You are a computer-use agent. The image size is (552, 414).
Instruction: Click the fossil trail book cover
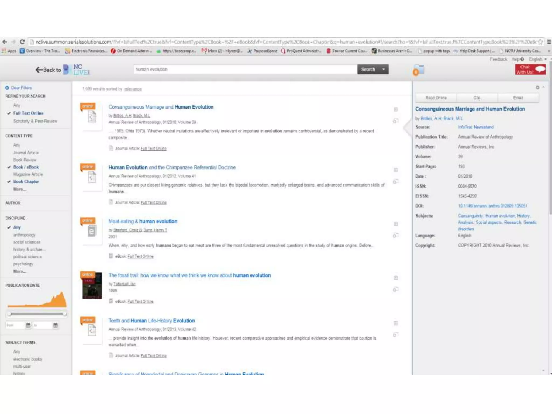[x=92, y=286]
